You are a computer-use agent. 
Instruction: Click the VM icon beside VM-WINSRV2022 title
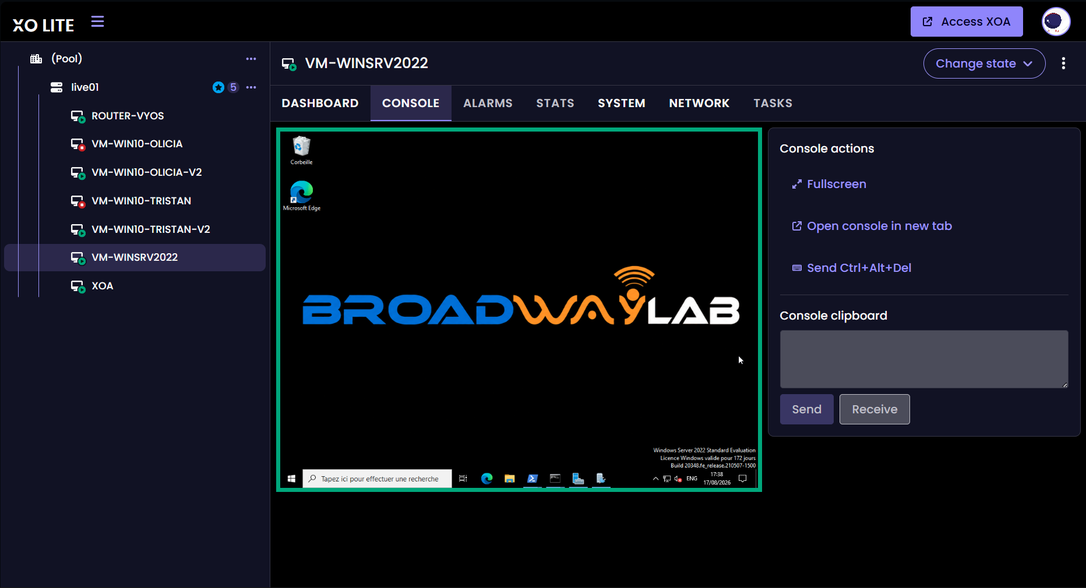(x=289, y=64)
